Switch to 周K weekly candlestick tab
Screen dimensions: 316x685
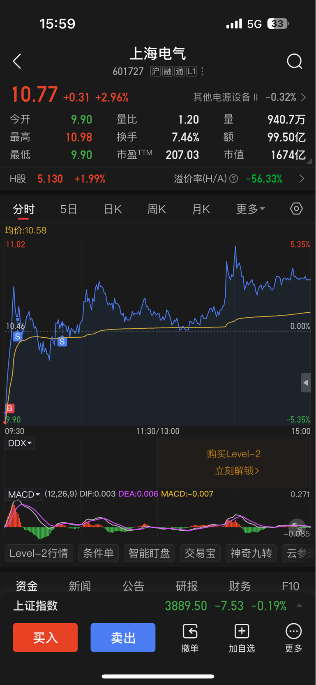point(157,209)
